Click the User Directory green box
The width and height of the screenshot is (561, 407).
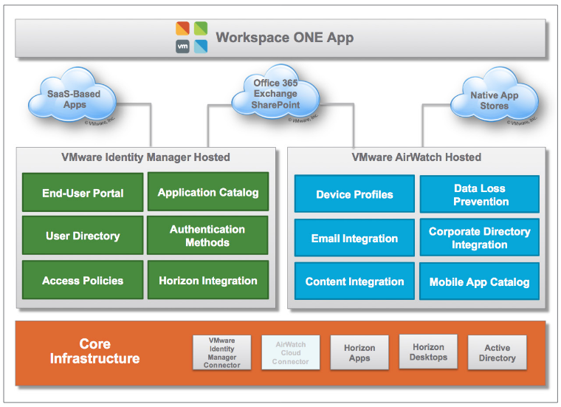pos(83,236)
